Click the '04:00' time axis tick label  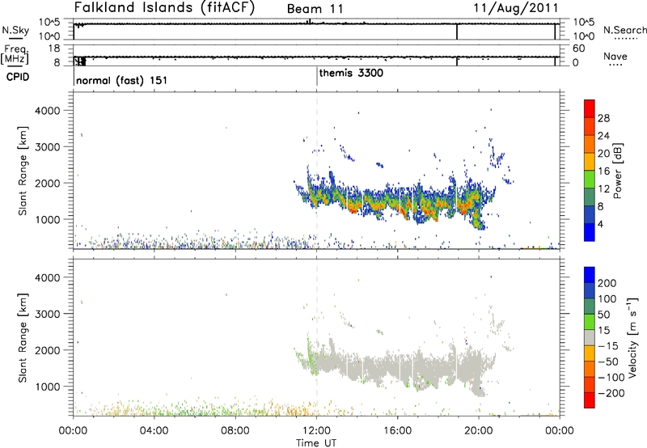click(x=154, y=431)
